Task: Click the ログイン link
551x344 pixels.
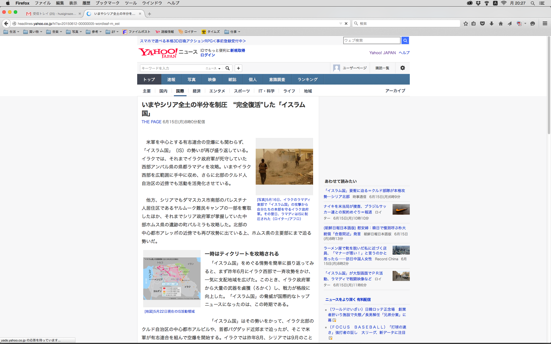Action: 207,55
